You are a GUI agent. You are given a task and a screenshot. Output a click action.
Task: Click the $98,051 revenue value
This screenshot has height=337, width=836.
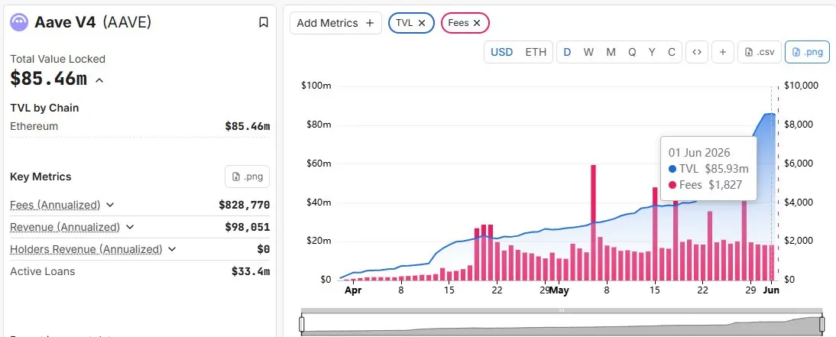[248, 227]
